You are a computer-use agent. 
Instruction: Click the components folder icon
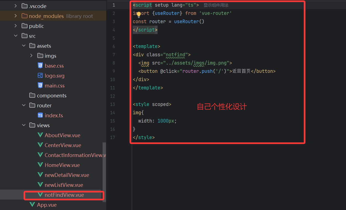pyautogui.click(x=32, y=95)
